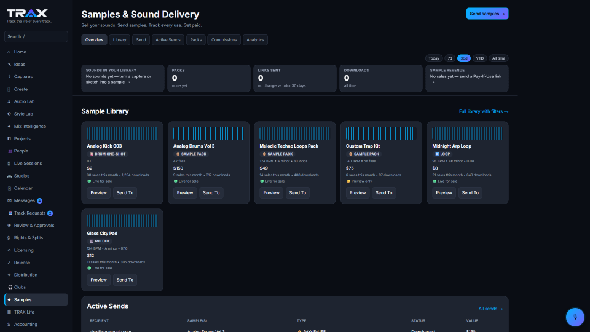590x332 pixels.
Task: Open the Studios icon
Action: (x=9, y=176)
